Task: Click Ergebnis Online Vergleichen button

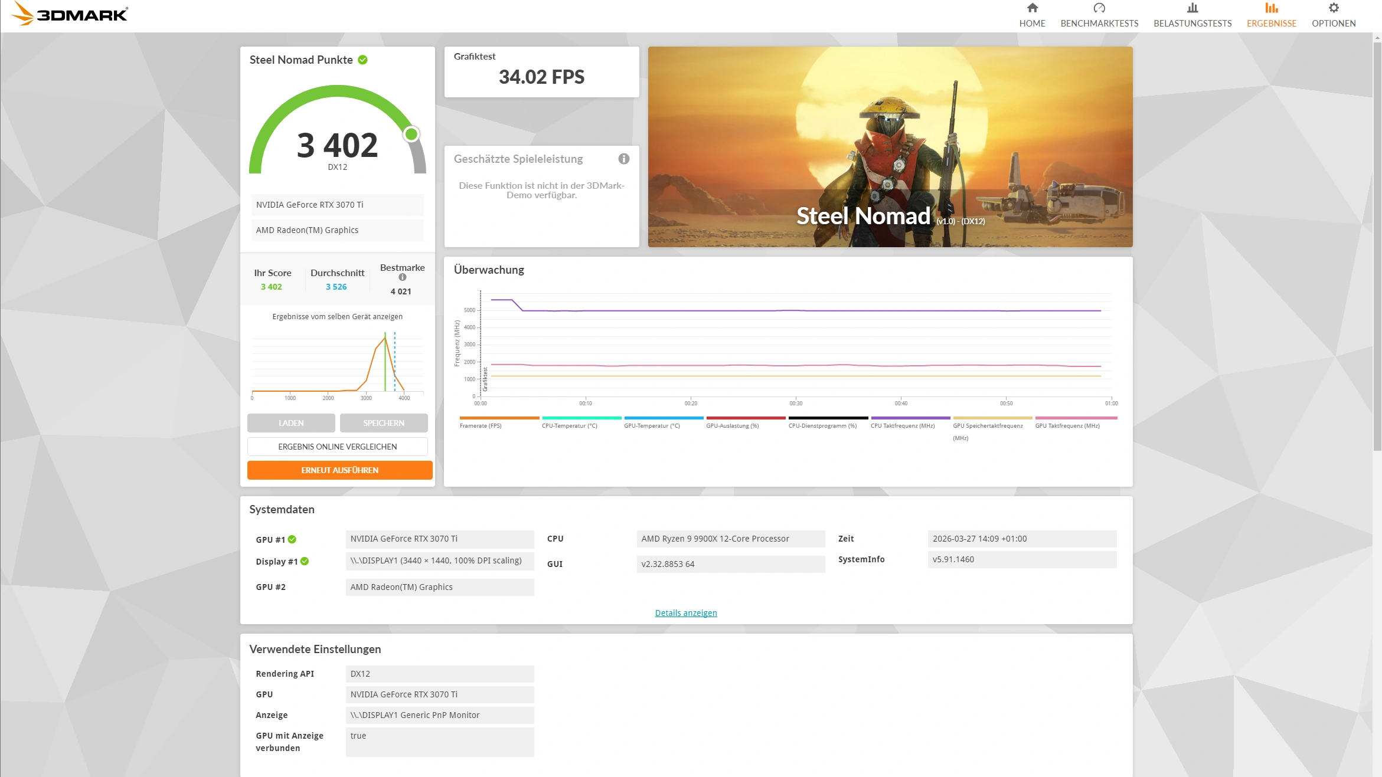Action: (337, 447)
